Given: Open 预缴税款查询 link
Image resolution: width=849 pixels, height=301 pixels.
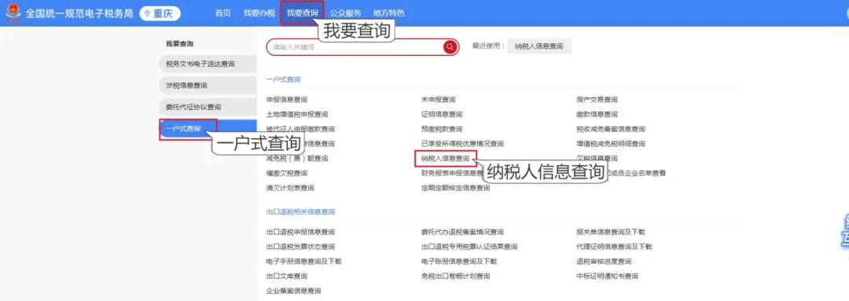Looking at the screenshot, I should point(442,129).
